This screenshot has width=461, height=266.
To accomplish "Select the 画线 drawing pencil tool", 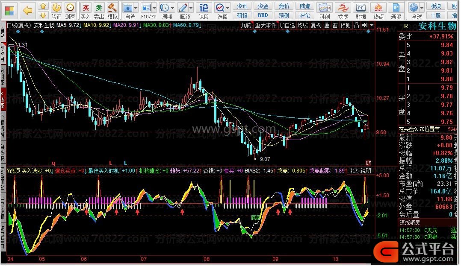I will (183, 8).
